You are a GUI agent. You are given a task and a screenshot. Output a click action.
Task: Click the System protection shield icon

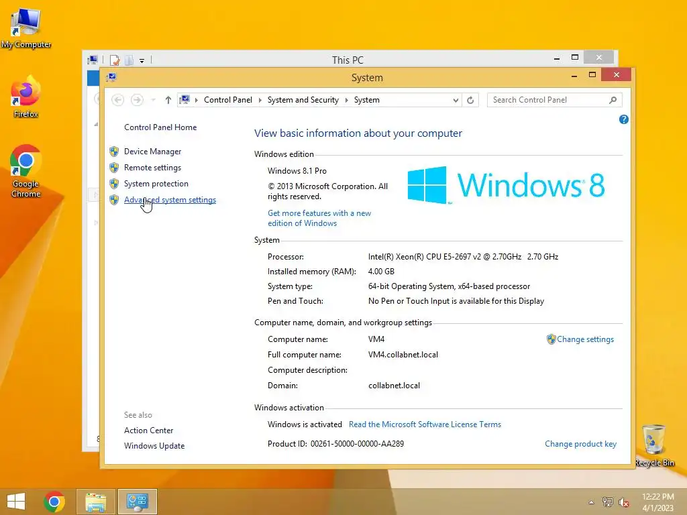(114, 184)
